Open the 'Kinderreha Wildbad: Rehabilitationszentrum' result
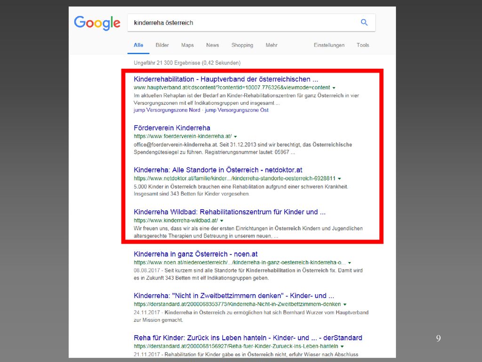 point(229,212)
